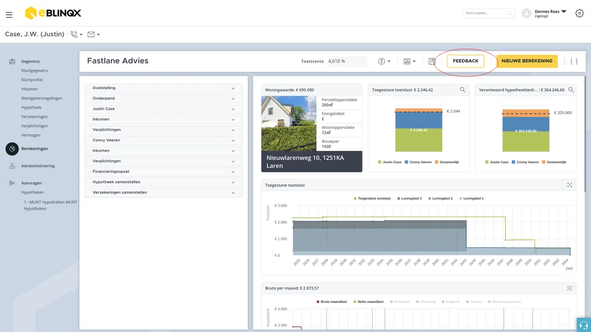Click magnifier on Verantwoord hypotheekbedrag card
This screenshot has height=332, width=591.
(x=571, y=90)
